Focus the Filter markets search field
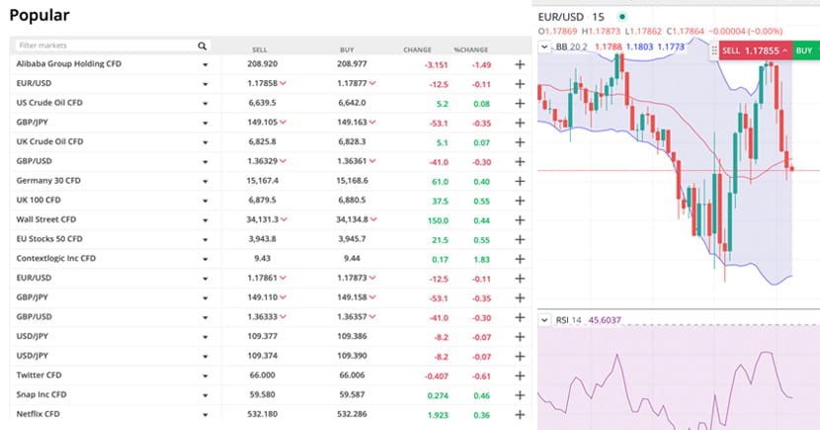 [x=113, y=45]
